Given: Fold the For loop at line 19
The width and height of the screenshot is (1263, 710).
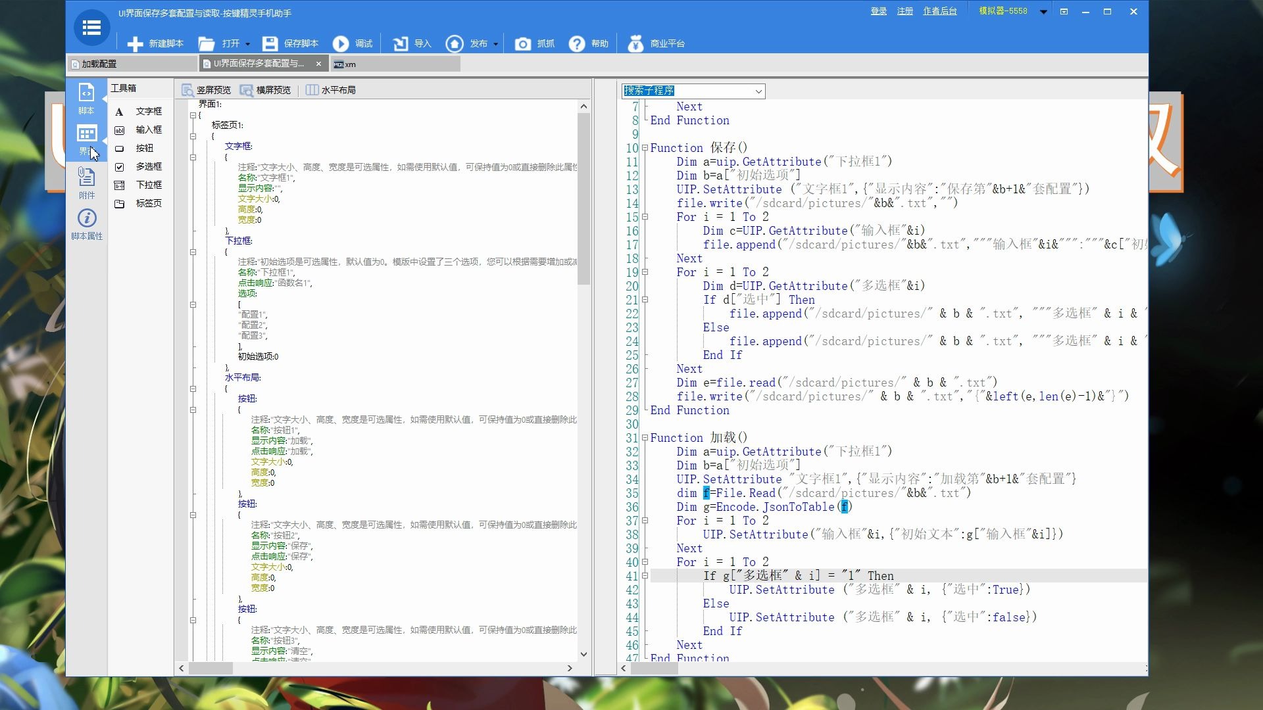Looking at the screenshot, I should [x=645, y=272].
